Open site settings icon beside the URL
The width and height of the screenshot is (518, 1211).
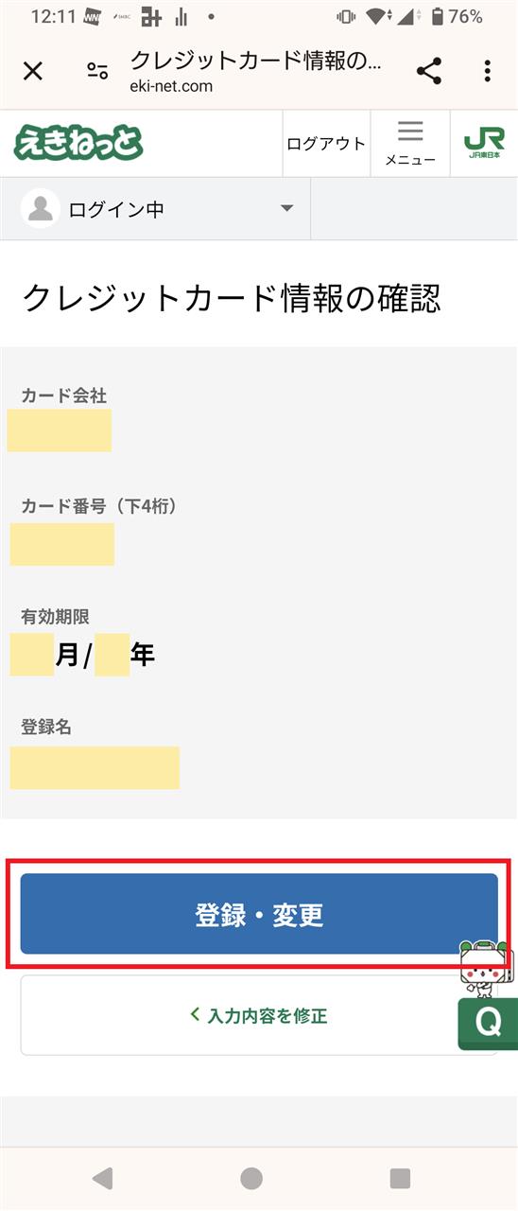coord(97,71)
